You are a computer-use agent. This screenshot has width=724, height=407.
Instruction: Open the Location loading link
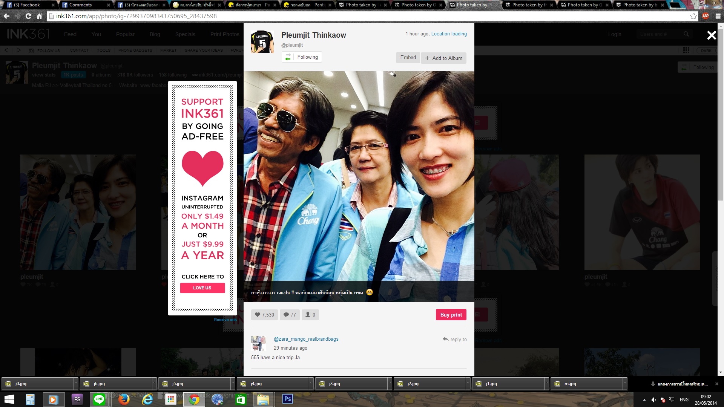pyautogui.click(x=449, y=34)
